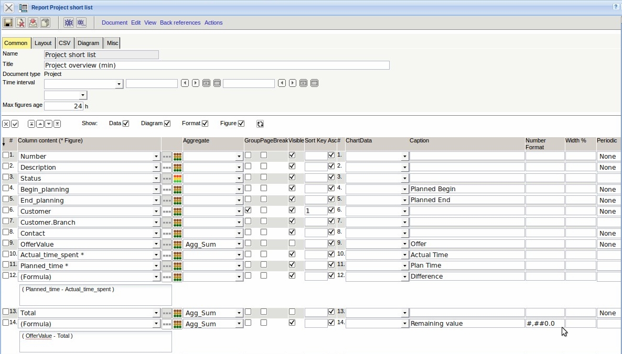Switch to the Layout tab
Image resolution: width=622 pixels, height=354 pixels.
43,43
